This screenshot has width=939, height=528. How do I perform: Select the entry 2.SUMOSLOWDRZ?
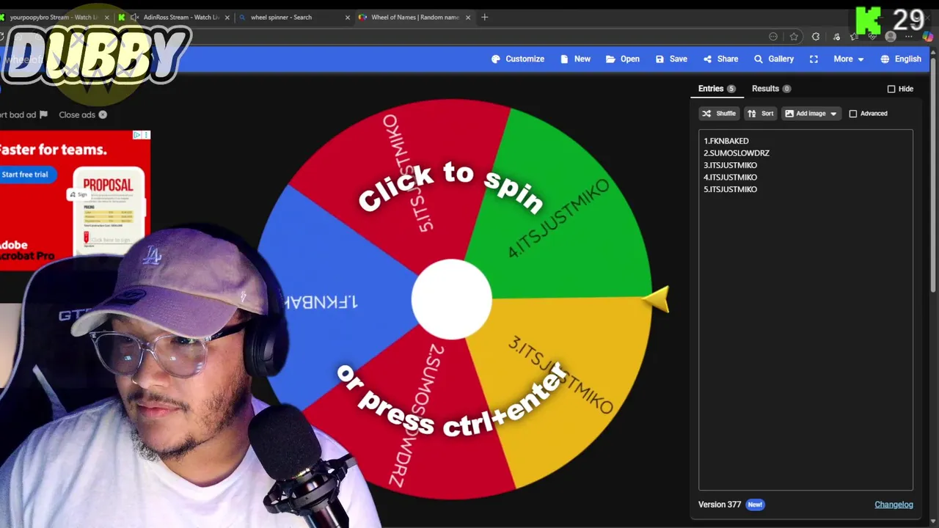point(737,153)
